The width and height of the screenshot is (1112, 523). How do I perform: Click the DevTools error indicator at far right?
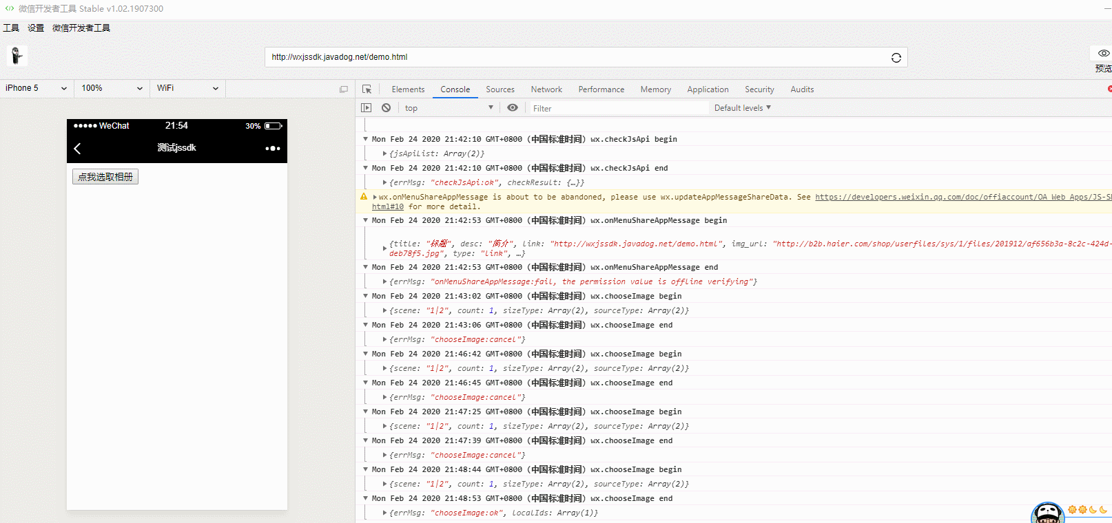[1109, 89]
